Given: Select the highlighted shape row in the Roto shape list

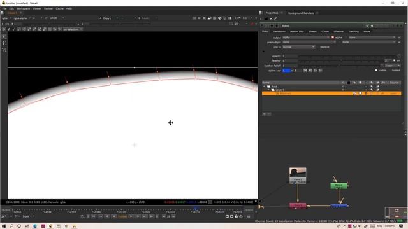Looking at the screenshot, I should 331,94.
